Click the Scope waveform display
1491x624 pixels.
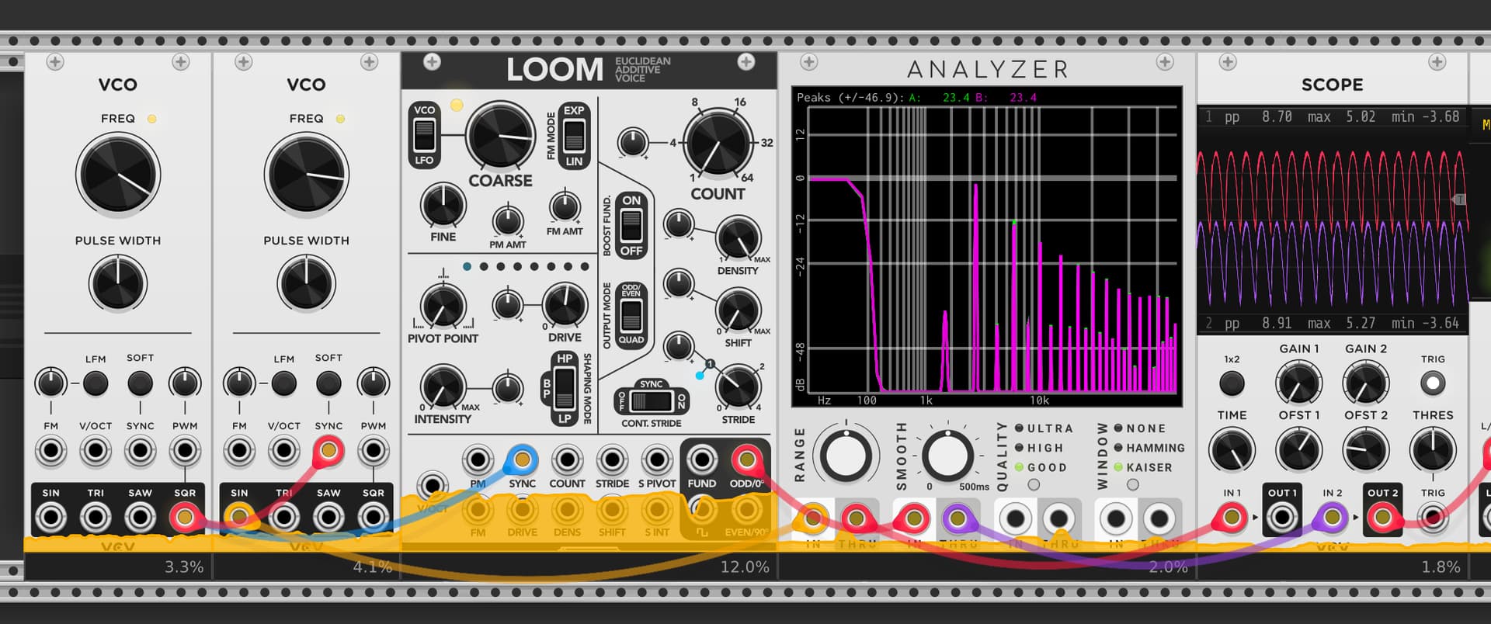click(1333, 220)
